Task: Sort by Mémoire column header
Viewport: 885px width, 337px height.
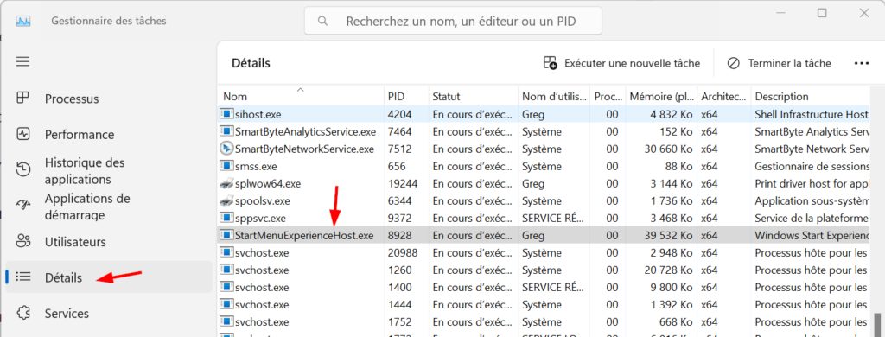Action: coord(660,96)
